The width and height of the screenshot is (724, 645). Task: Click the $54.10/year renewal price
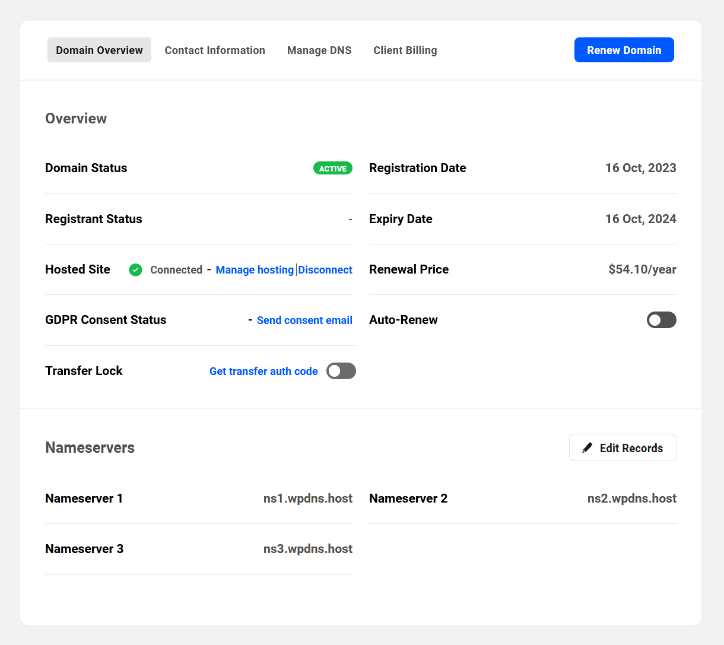(x=642, y=269)
